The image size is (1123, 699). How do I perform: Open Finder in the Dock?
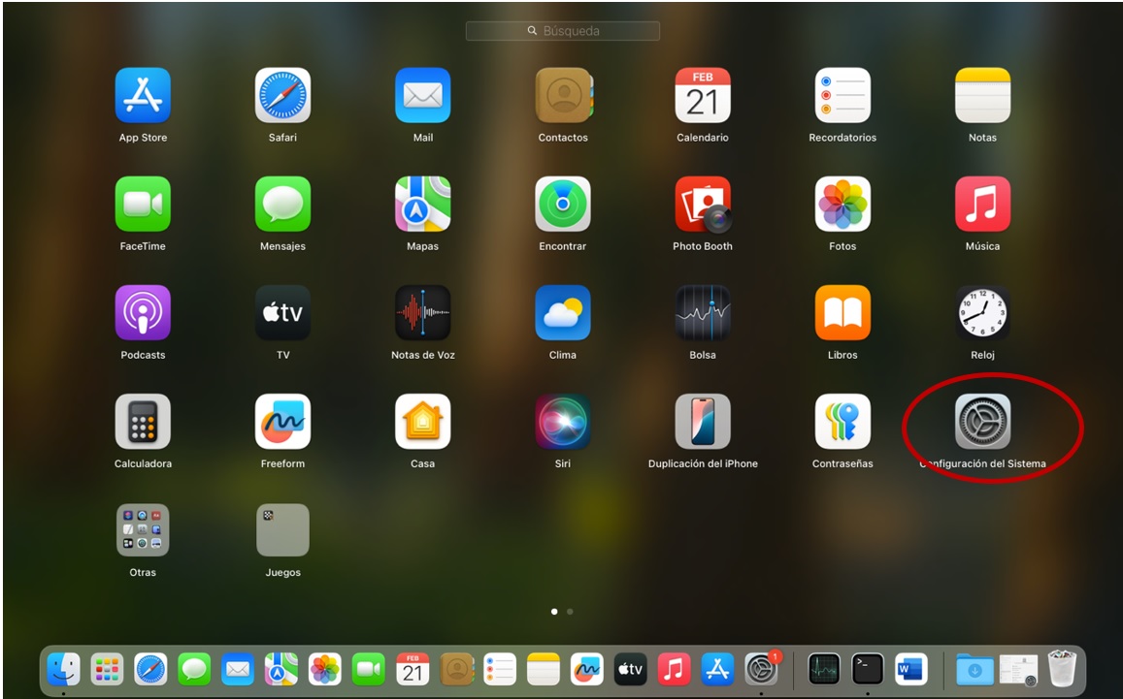coord(64,669)
